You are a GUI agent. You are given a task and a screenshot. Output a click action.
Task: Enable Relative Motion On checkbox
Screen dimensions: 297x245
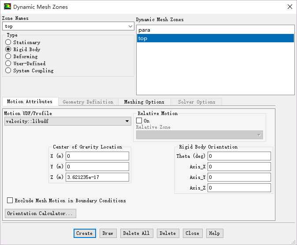(139, 121)
